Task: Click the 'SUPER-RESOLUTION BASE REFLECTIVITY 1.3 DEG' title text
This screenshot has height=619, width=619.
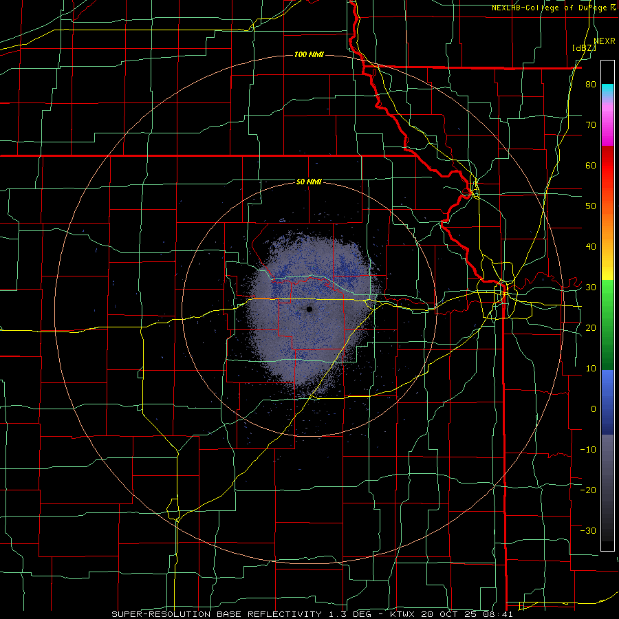Action: point(243,614)
